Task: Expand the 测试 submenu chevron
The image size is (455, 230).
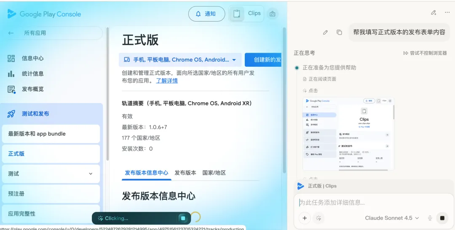Action: (91, 173)
